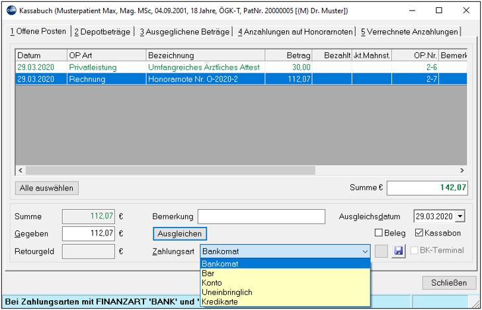Pick Kredikarte from the dropdown list
Viewport: 482px width, 310px height.
tap(285, 301)
